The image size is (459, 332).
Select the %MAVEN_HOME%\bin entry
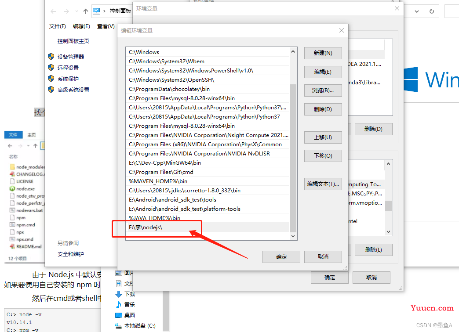tap(208, 181)
